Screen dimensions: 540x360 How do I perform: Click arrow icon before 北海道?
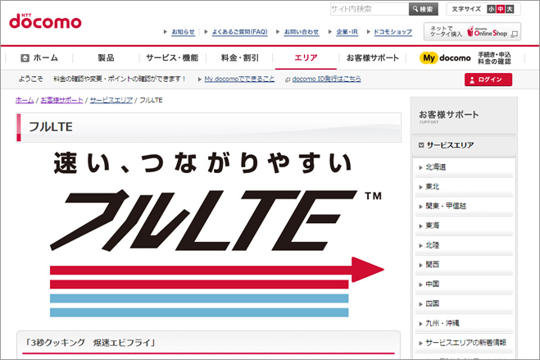click(x=420, y=168)
